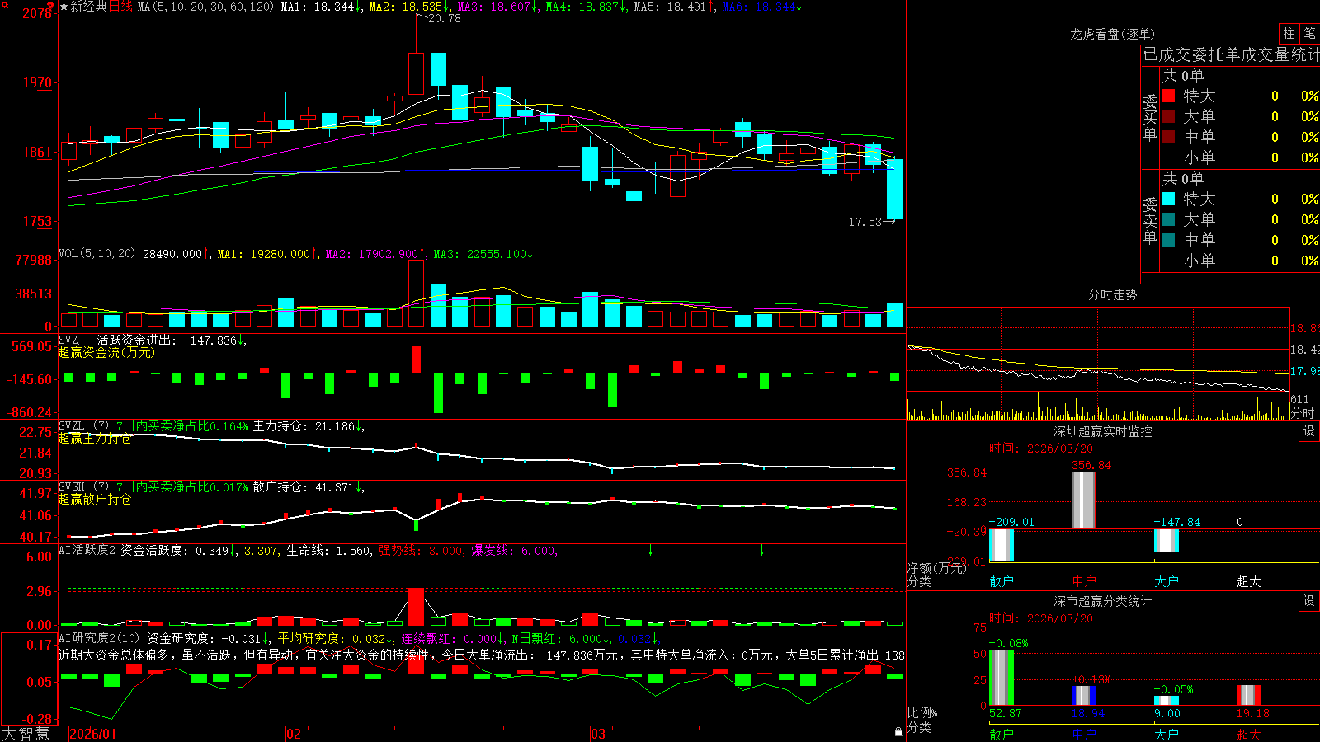
Task: Click the 大智慧 logo at bottom-left corner
Action: 26,734
